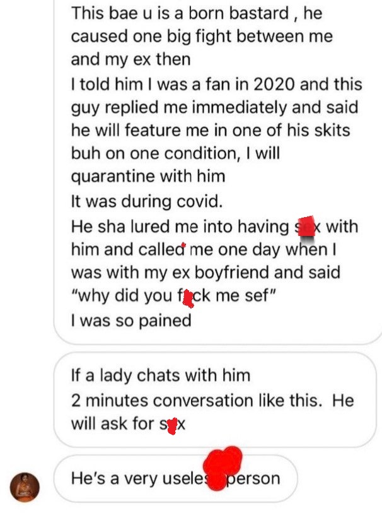Click the "buh on one condition, I will" line

tap(175, 153)
